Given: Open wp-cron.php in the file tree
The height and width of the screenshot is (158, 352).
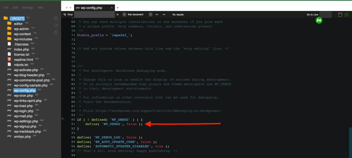Looking at the screenshot, I should tap(23, 95).
